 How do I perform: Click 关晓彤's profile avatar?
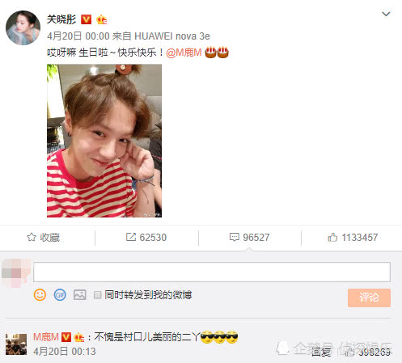click(23, 27)
